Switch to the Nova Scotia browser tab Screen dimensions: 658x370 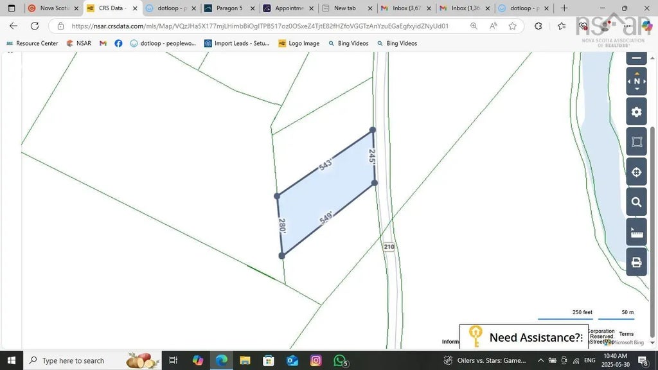[x=53, y=8]
